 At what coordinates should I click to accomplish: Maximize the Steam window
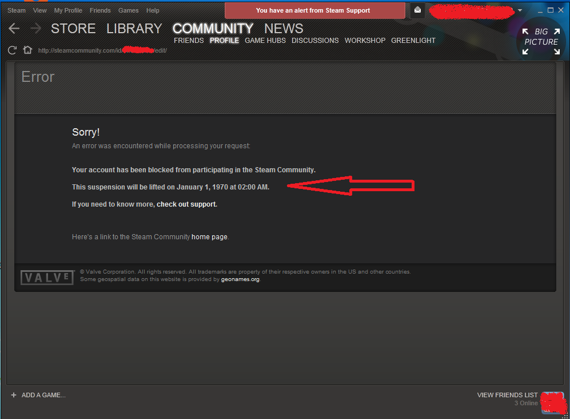[x=551, y=10]
